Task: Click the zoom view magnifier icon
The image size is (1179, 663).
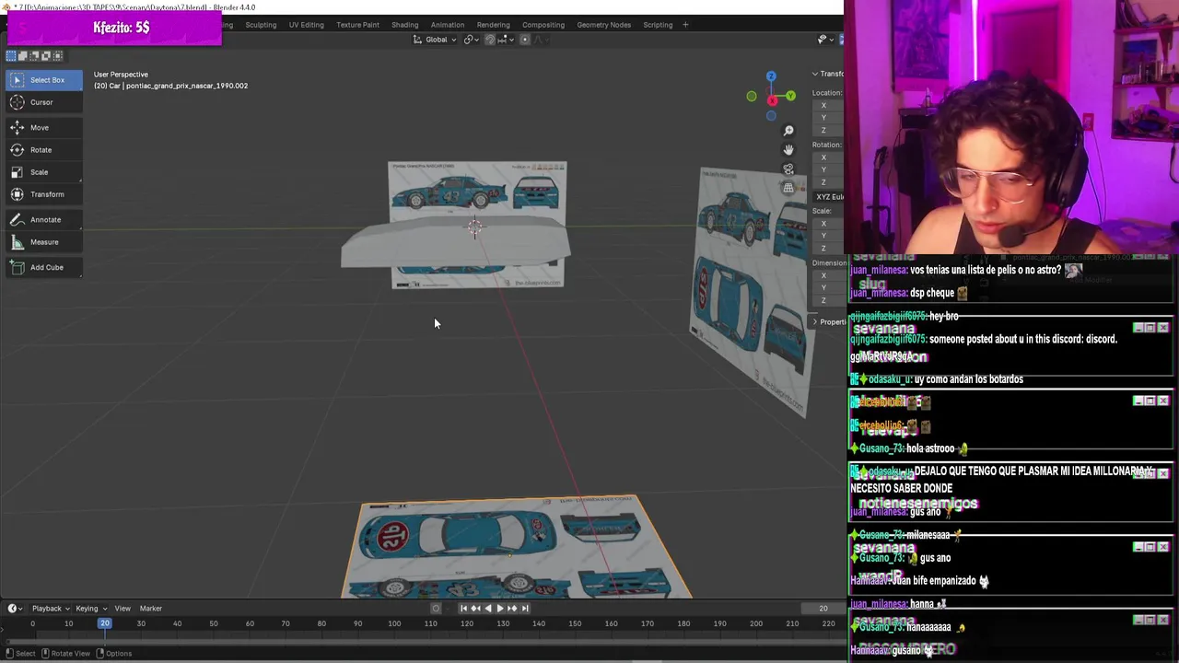Action: coord(788,131)
